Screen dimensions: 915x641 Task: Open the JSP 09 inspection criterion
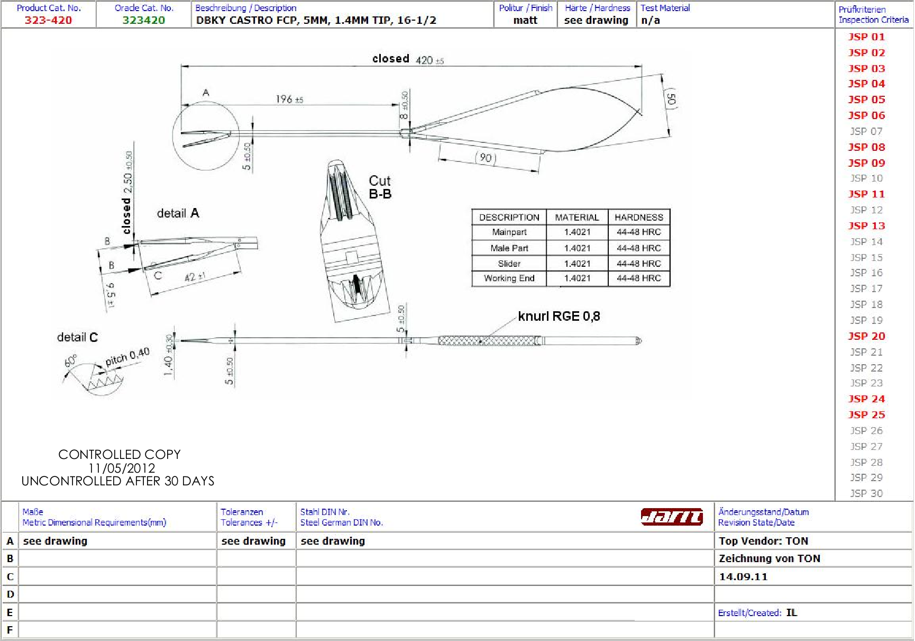(x=866, y=163)
